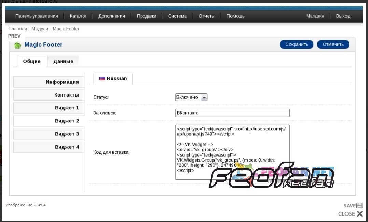Click the green puzzle module icon
The image size is (368, 222).
[x=17, y=45]
